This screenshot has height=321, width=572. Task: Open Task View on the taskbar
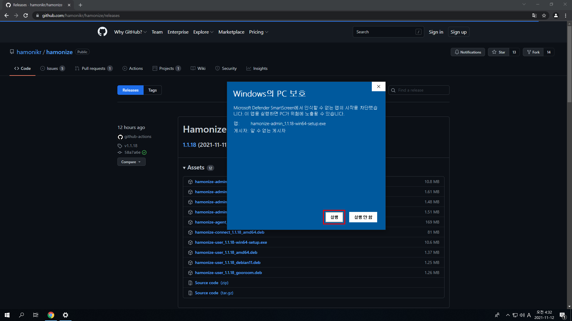click(36, 315)
